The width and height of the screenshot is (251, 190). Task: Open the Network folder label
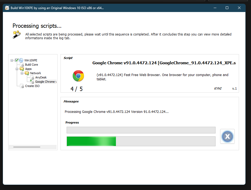click(35, 73)
